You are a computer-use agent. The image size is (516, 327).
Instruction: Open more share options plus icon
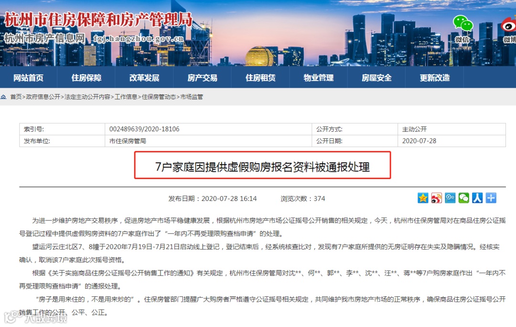click(491, 198)
